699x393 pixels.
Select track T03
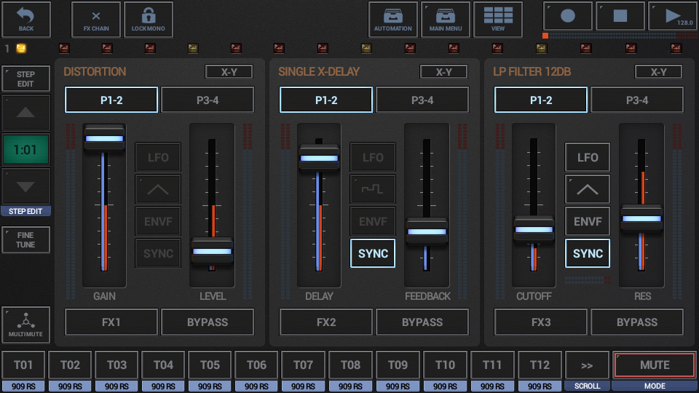(x=116, y=365)
